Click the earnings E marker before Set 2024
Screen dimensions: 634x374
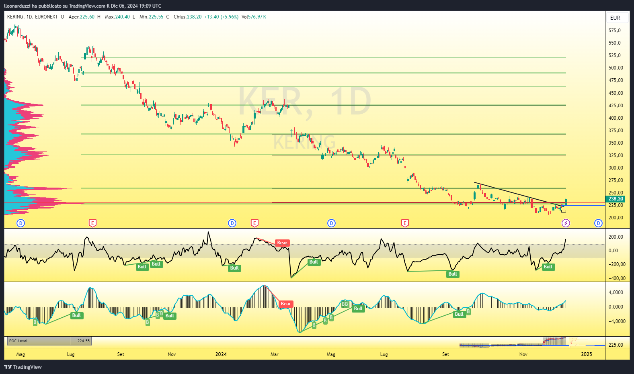tap(405, 223)
